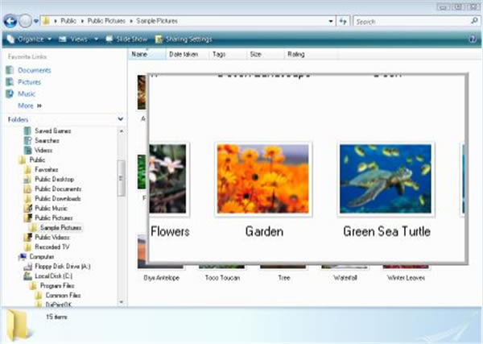This screenshot has height=344, width=483.
Task: Open Pictures in Favorite Links
Action: [29, 81]
